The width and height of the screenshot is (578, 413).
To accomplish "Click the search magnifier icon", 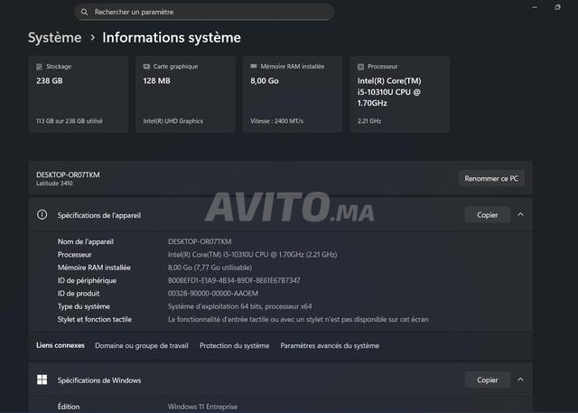I will tap(84, 12).
